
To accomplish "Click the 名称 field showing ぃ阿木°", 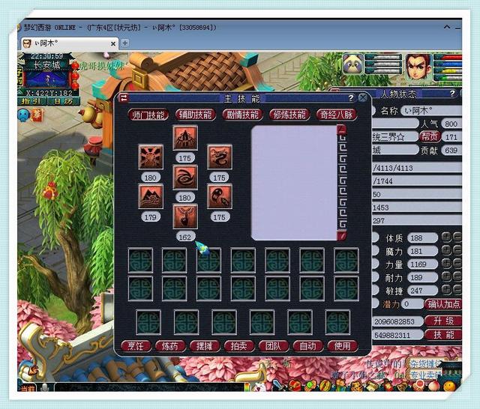I will tap(432, 110).
